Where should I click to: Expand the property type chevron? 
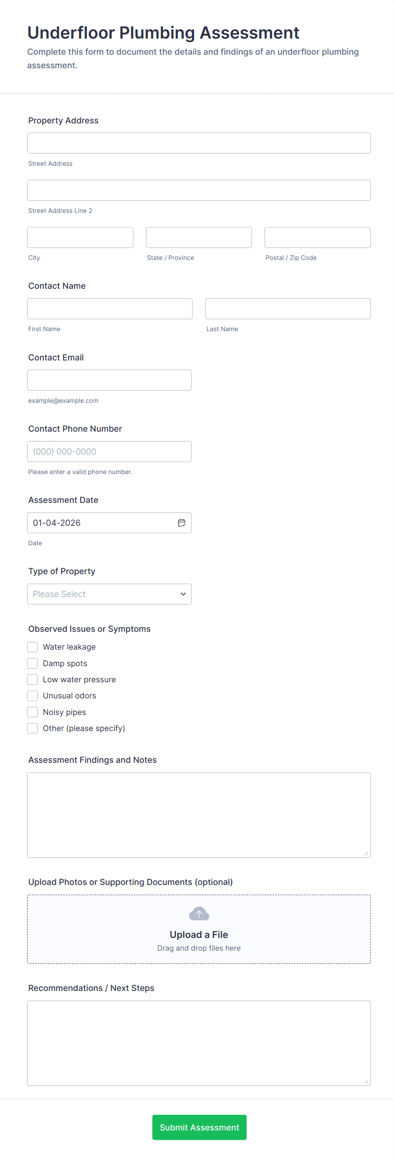pyautogui.click(x=183, y=594)
